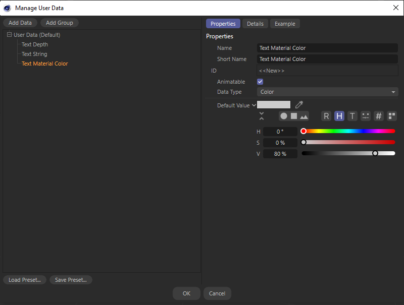Select the HSV color mode
404x305 pixels.
pos(339,116)
